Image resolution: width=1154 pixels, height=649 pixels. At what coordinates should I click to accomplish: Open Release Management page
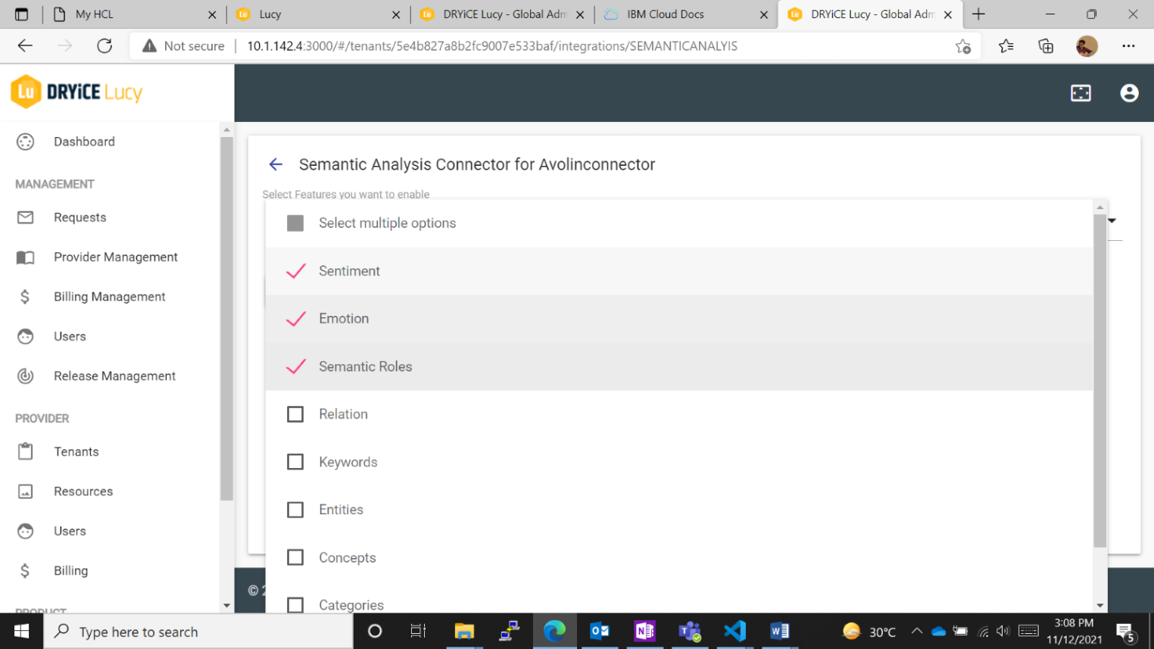[x=114, y=376]
